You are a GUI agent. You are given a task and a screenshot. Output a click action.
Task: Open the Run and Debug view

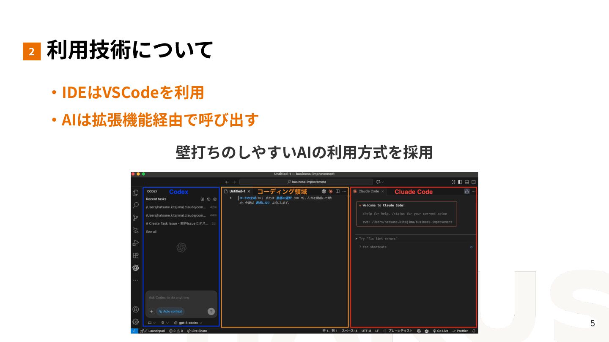(x=135, y=243)
